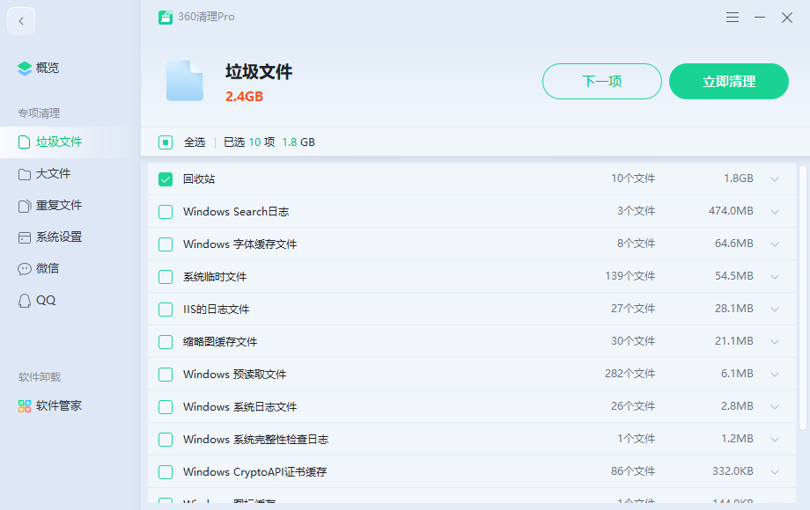Expand the 缩略图缓存文件 entry
This screenshot has height=510, width=810.
click(x=774, y=341)
